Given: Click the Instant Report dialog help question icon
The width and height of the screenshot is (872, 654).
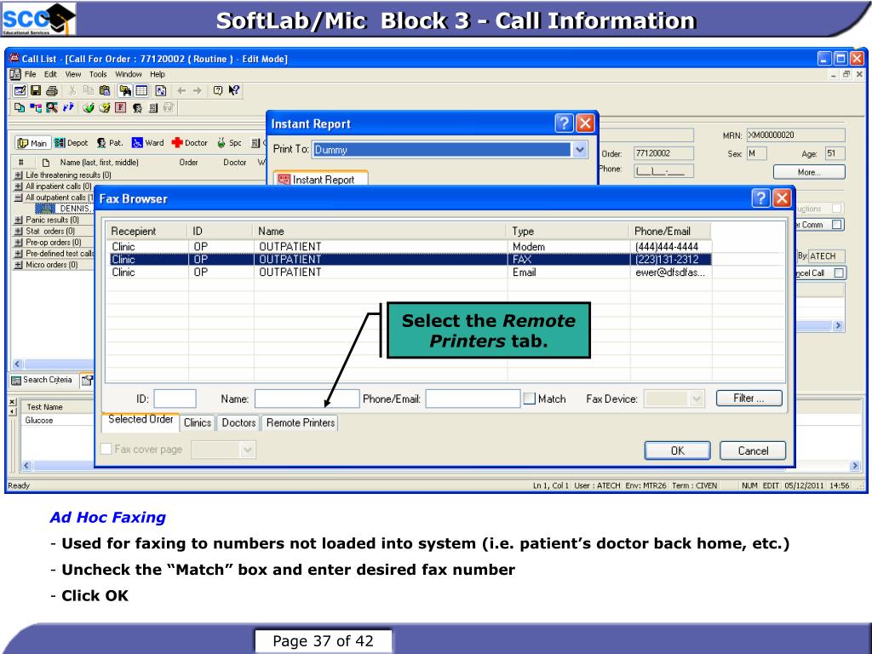Looking at the screenshot, I should pos(564,123).
